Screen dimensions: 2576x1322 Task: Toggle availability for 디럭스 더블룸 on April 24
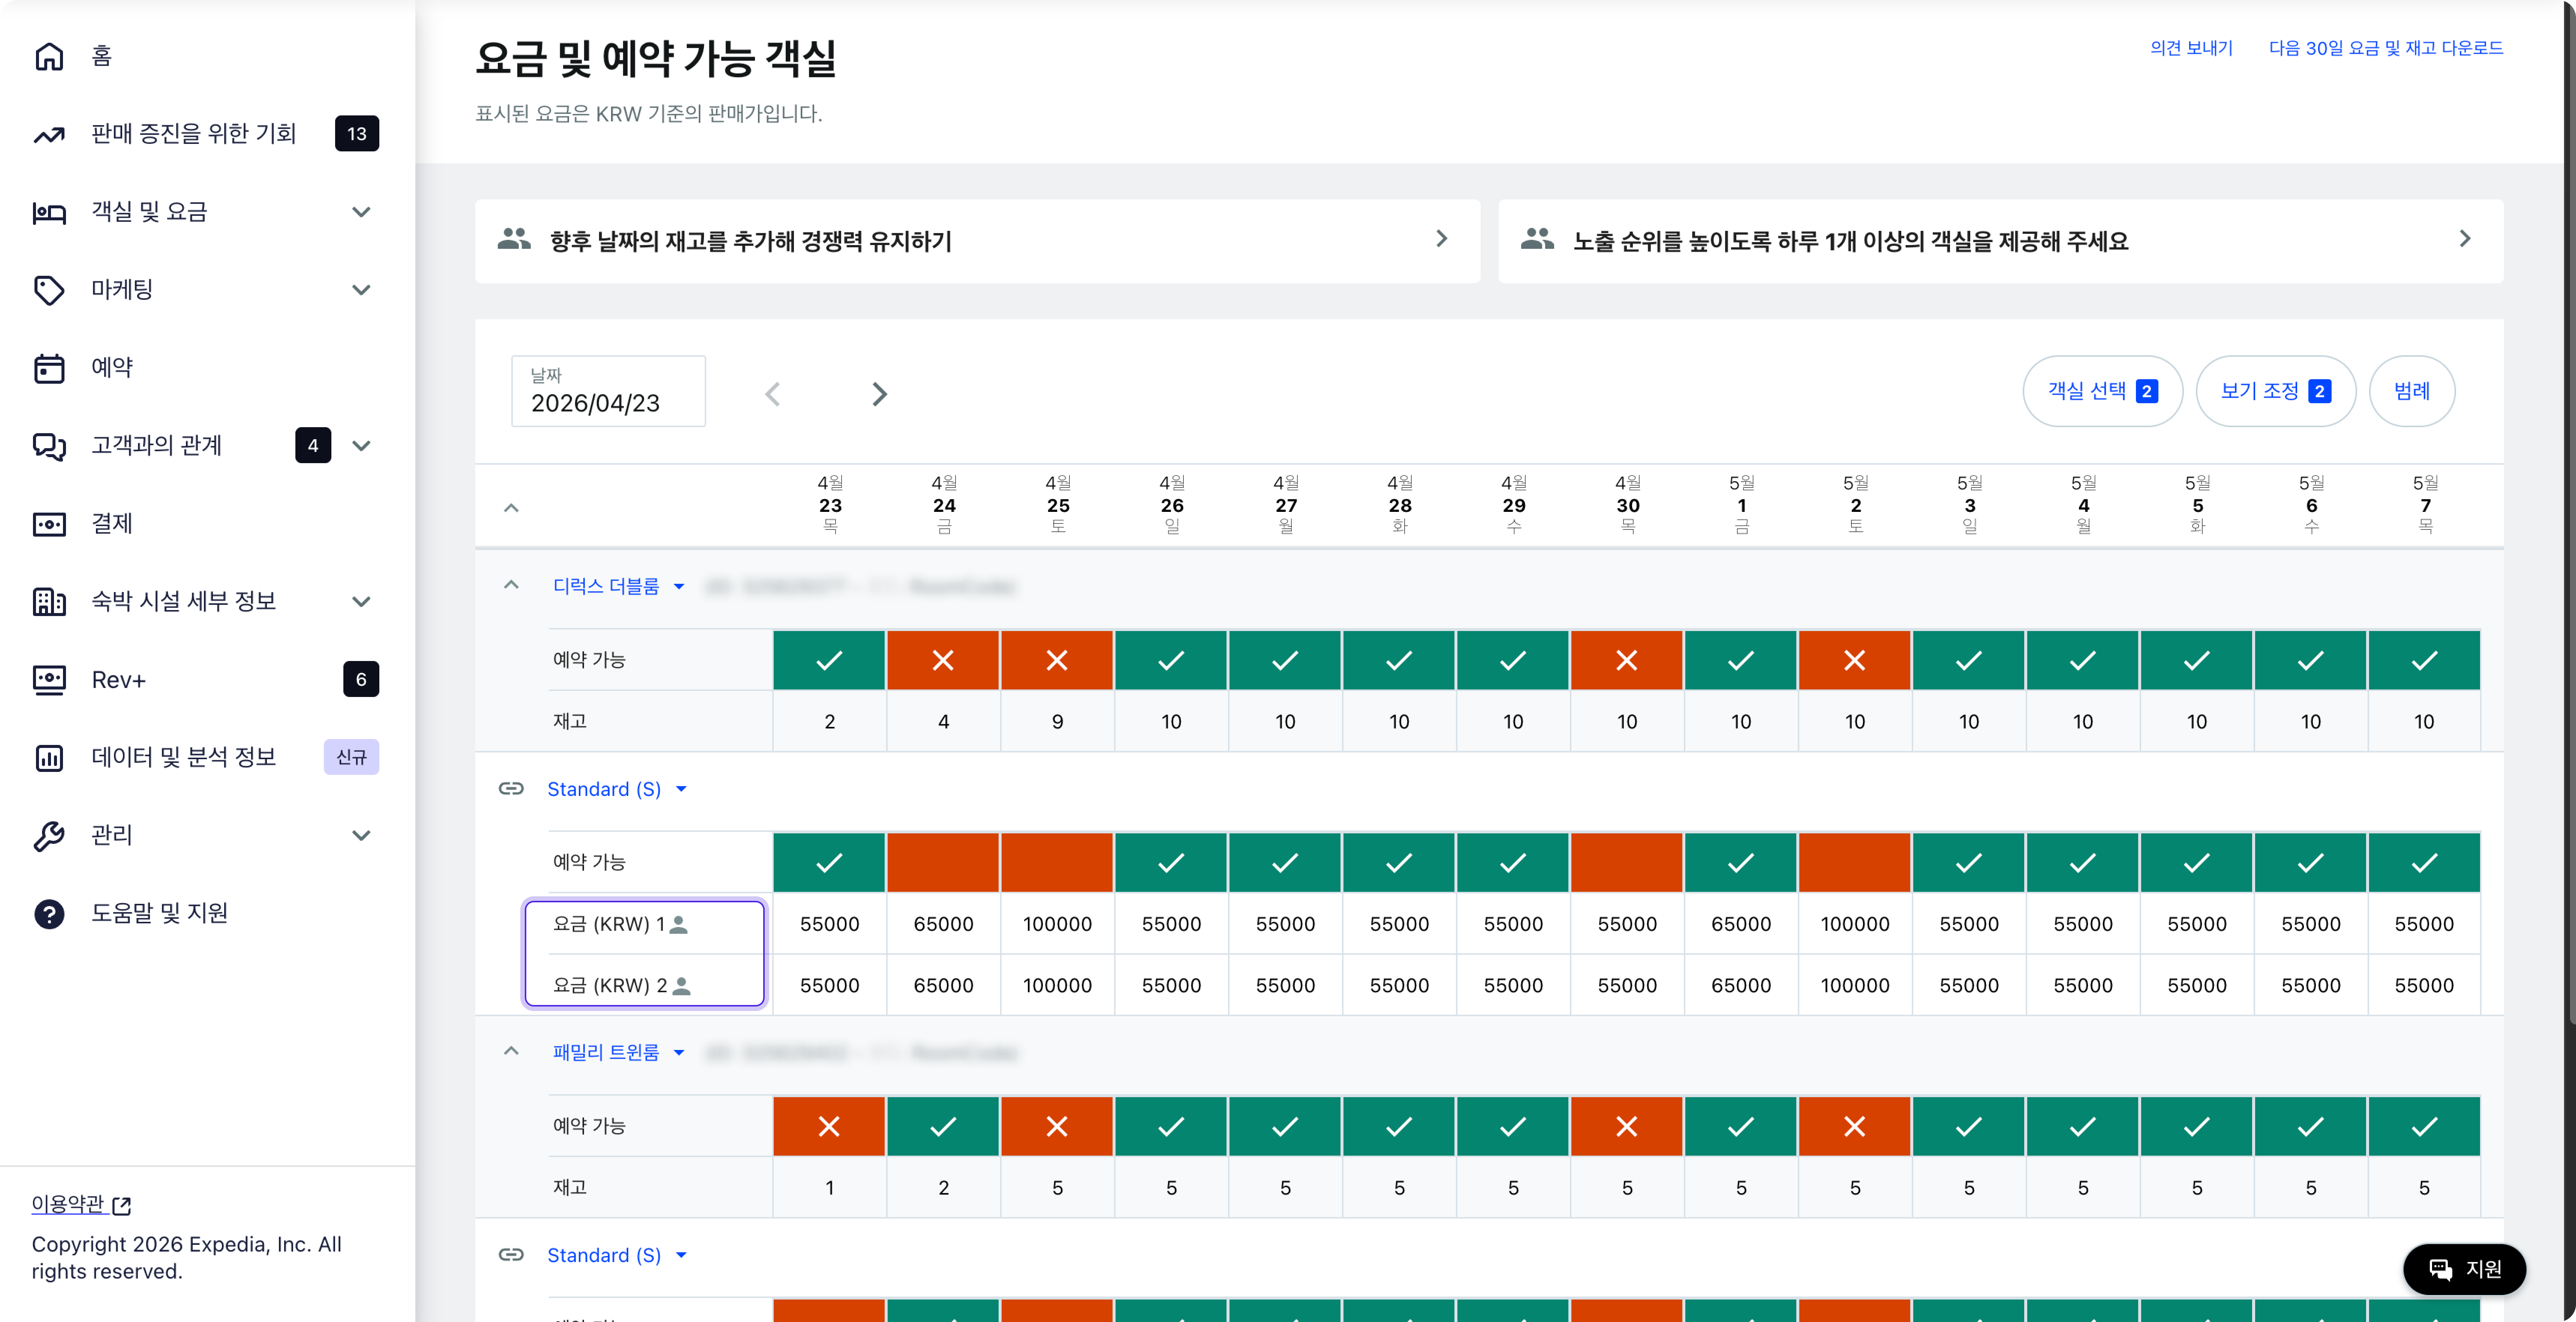coord(943,660)
